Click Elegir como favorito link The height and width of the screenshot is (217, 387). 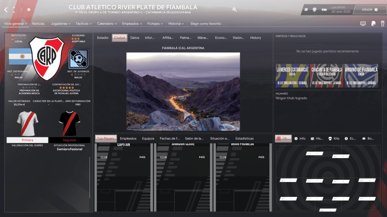205,24
